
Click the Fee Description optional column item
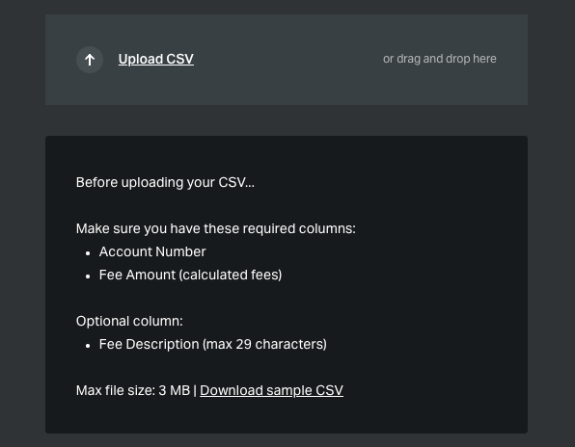tap(212, 344)
